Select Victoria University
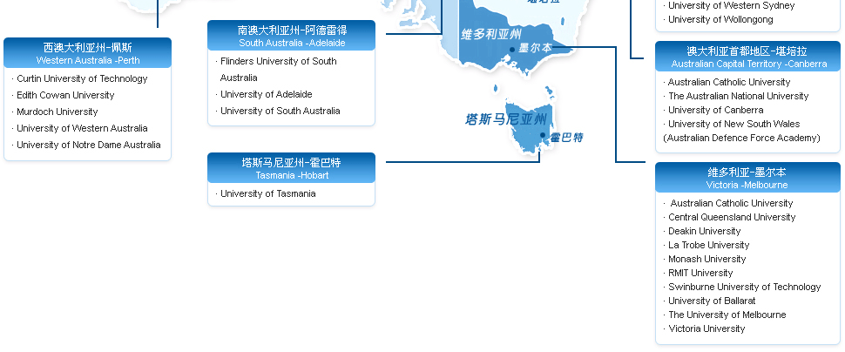845x352 pixels. 706,328
